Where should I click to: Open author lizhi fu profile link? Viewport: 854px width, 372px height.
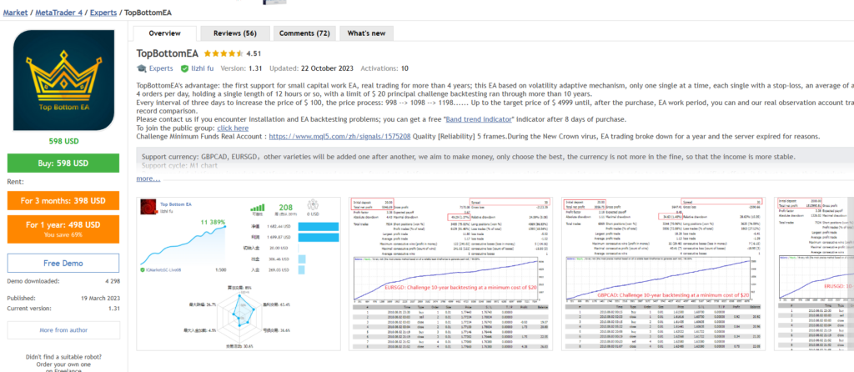coord(203,68)
